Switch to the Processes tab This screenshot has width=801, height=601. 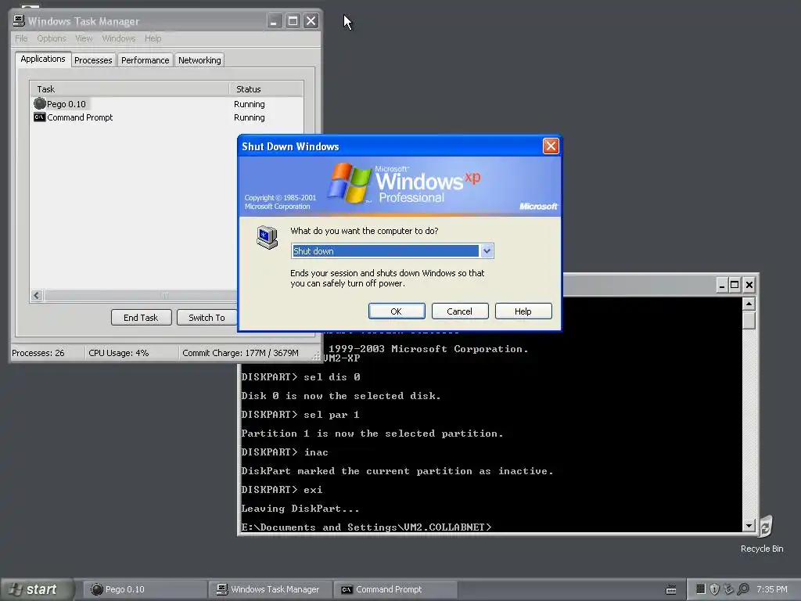coord(93,59)
